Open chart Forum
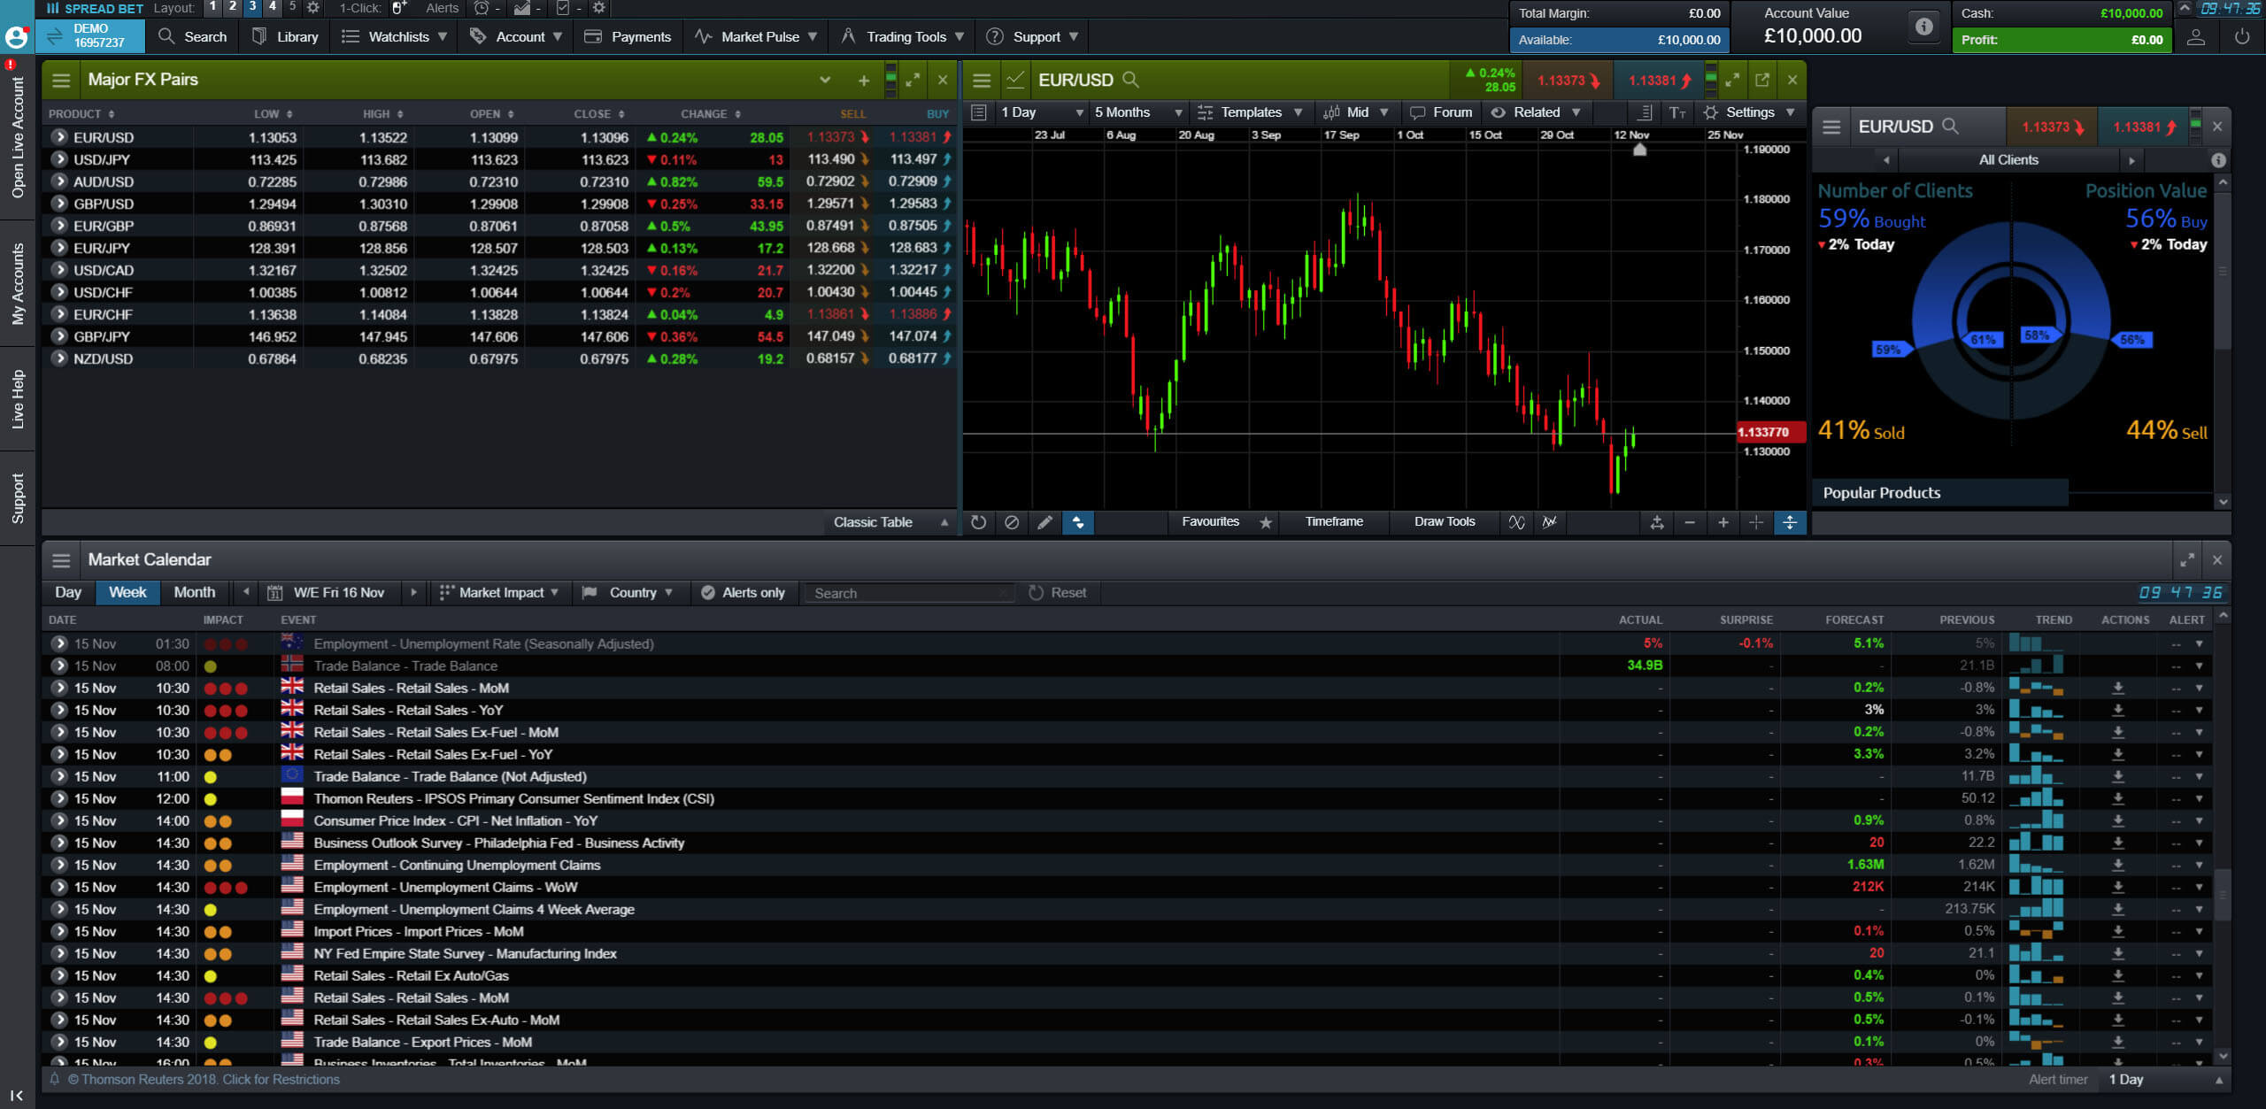The image size is (2266, 1109). [1441, 112]
